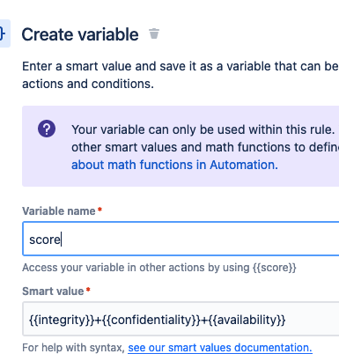Viewport: 339px width, 354px height.
Task: Click the purple question mark help icon
Action: [47, 129]
